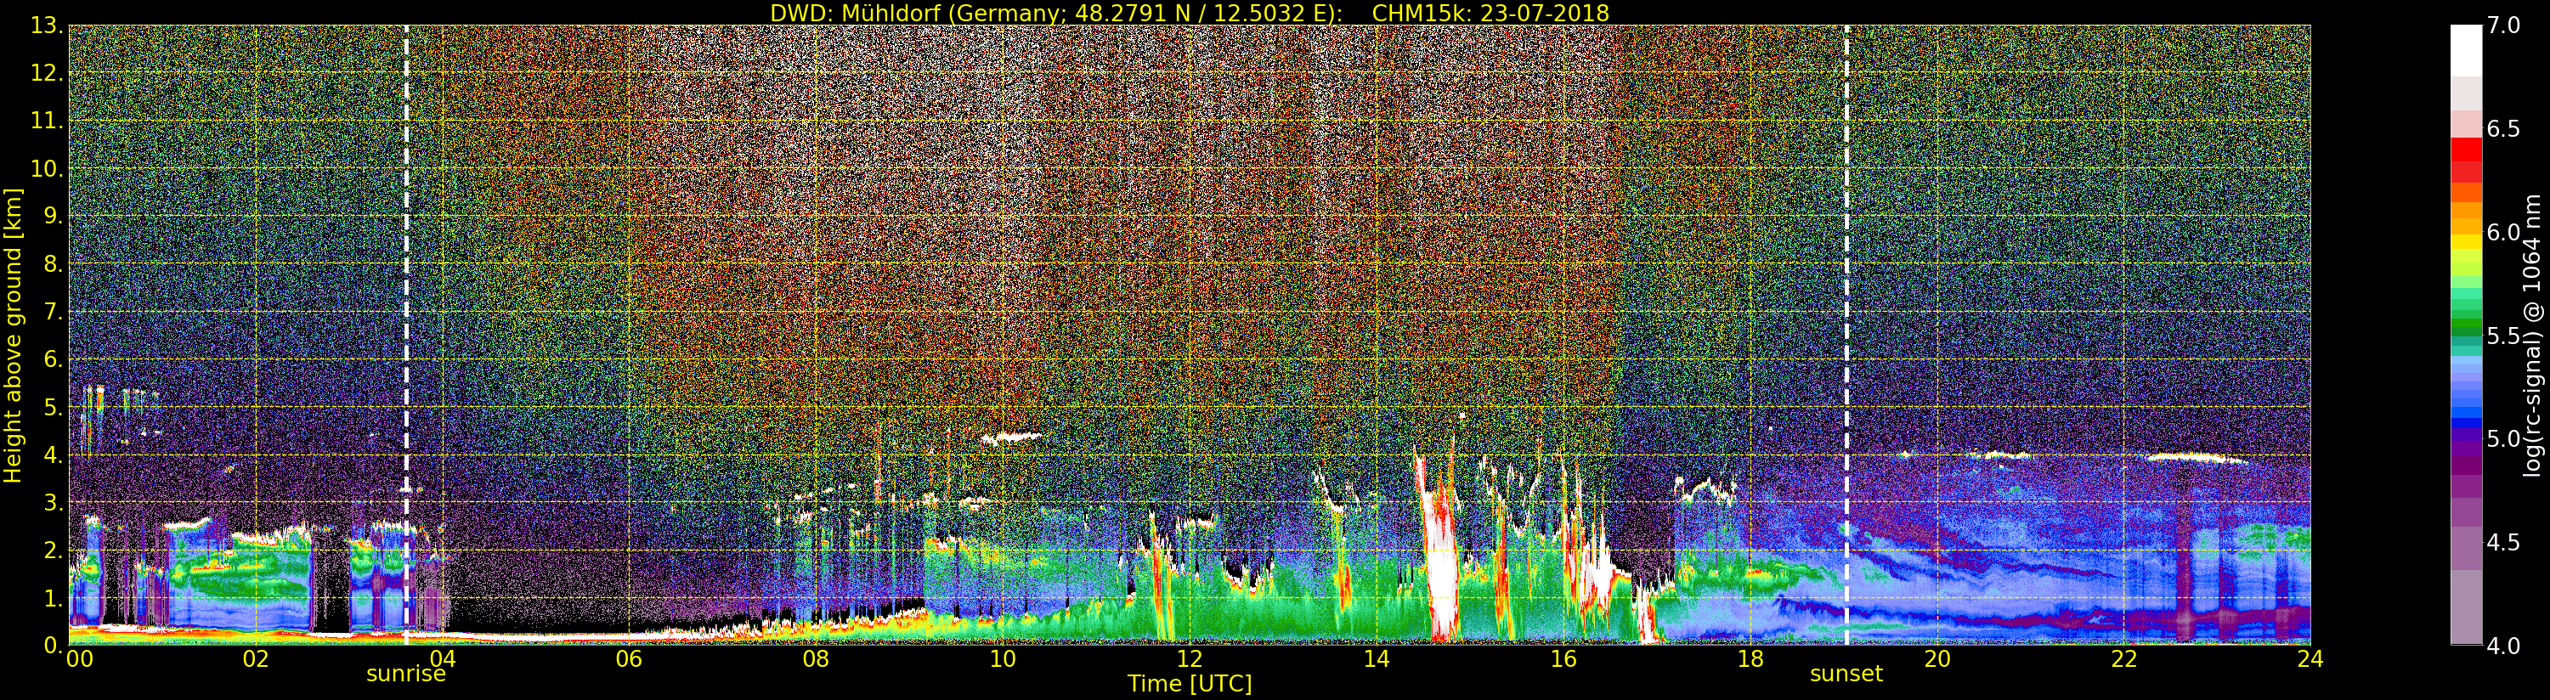This screenshot has width=2550, height=700.
Task: Click the 'Time [UTC]' x-axis label
Action: 1190,684
